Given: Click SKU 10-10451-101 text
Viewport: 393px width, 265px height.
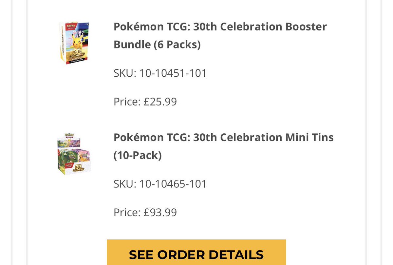Looking at the screenshot, I should [x=160, y=73].
